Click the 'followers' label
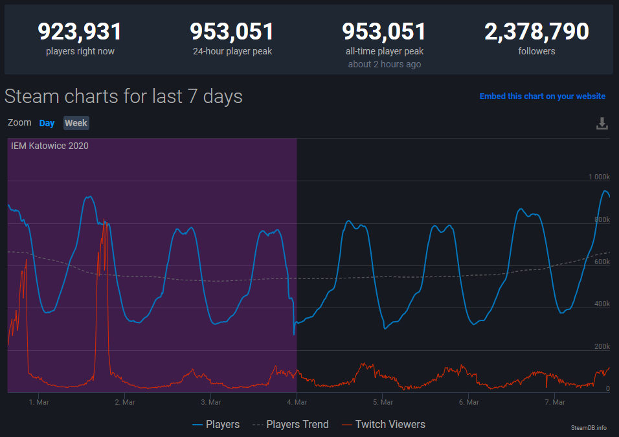This screenshot has height=437, width=619. click(537, 51)
